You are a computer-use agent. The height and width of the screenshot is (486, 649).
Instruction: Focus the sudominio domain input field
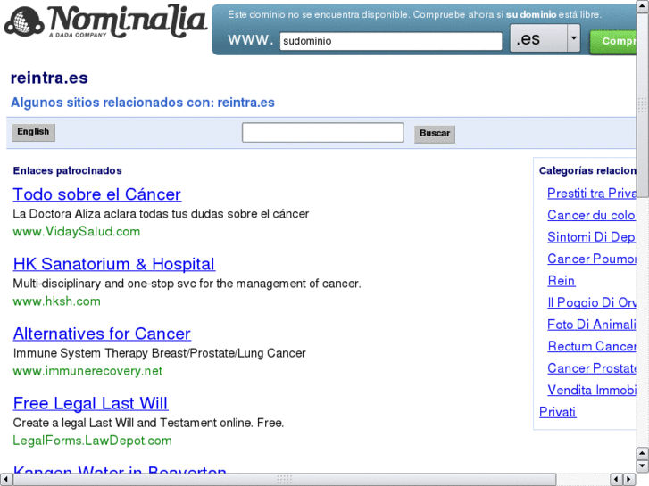391,41
